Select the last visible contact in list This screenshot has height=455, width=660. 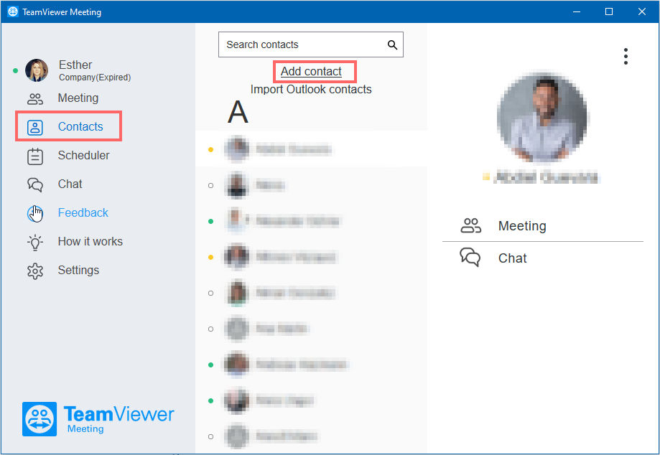click(311, 436)
